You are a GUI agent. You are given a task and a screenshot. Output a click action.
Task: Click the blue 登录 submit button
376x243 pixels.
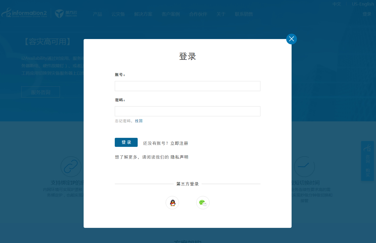[x=126, y=142]
